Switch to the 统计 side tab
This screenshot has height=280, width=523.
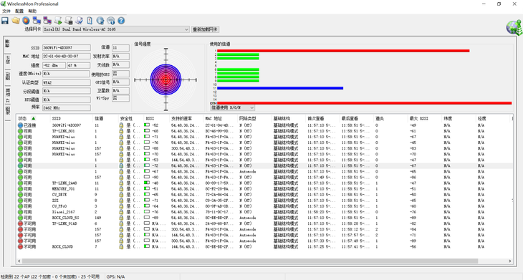click(x=7, y=59)
